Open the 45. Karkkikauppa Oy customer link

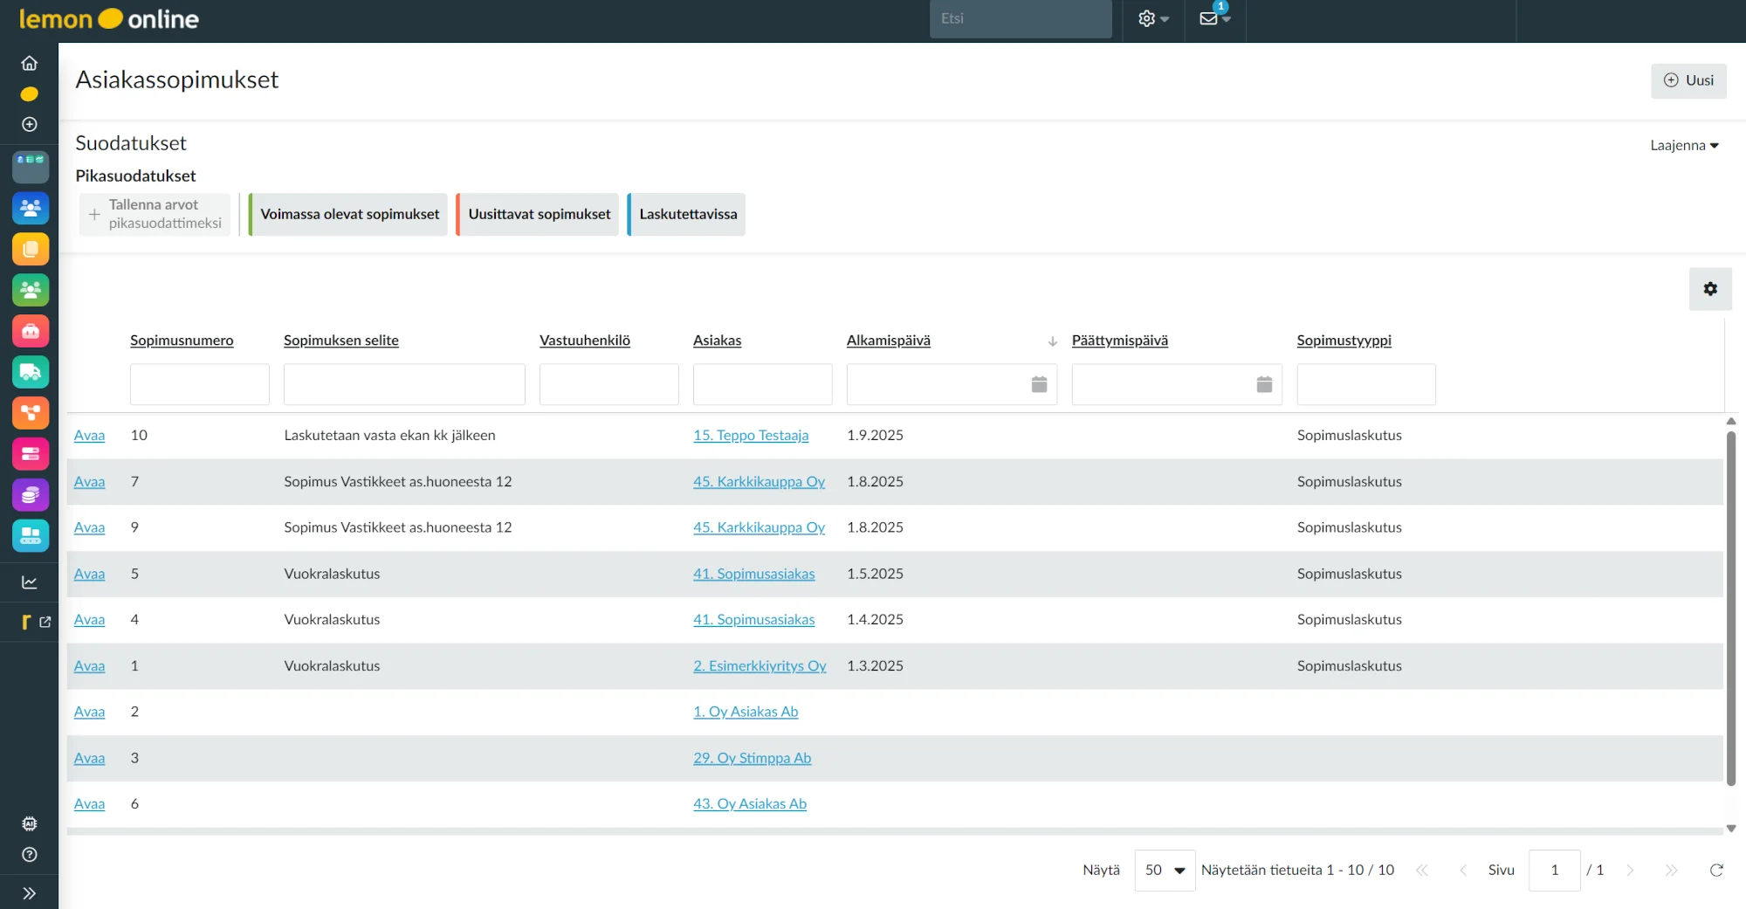click(759, 482)
